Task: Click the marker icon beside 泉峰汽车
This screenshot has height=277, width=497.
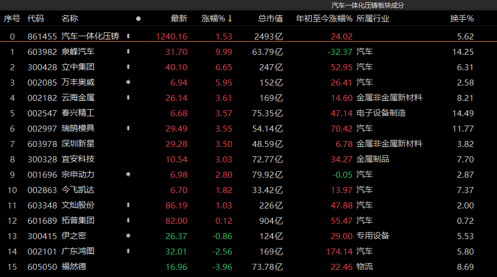Action: pyautogui.click(x=129, y=52)
